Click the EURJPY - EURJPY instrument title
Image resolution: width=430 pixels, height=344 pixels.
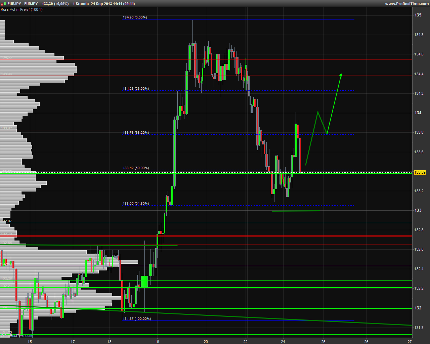pyautogui.click(x=23, y=4)
